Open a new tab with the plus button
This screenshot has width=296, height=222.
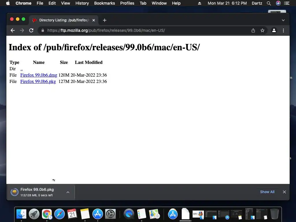coord(105,20)
